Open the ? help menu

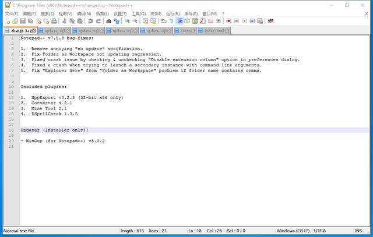tap(223, 14)
